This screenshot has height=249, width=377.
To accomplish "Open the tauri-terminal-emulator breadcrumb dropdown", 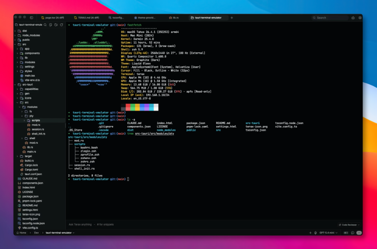I will [x=60, y=233].
